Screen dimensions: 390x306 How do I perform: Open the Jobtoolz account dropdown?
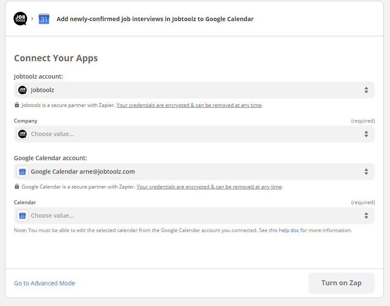pos(194,90)
